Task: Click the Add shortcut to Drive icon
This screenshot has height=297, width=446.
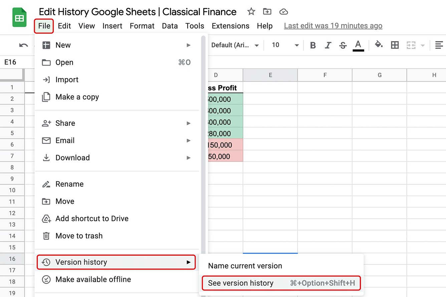Action: (x=46, y=219)
